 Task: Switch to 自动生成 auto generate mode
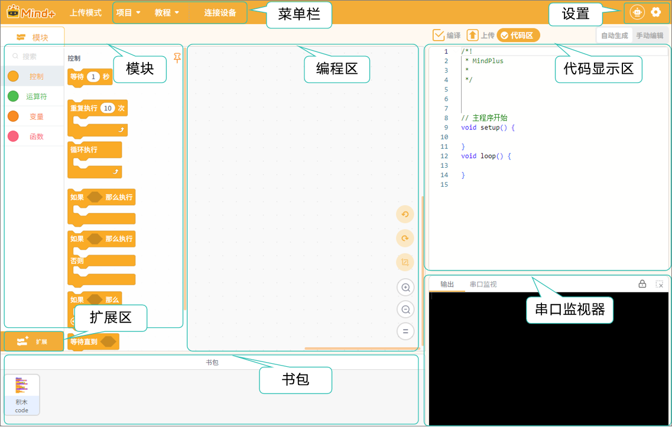click(x=615, y=35)
